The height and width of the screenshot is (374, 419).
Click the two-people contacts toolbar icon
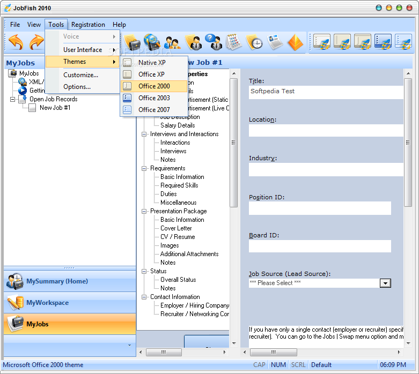coord(172,43)
